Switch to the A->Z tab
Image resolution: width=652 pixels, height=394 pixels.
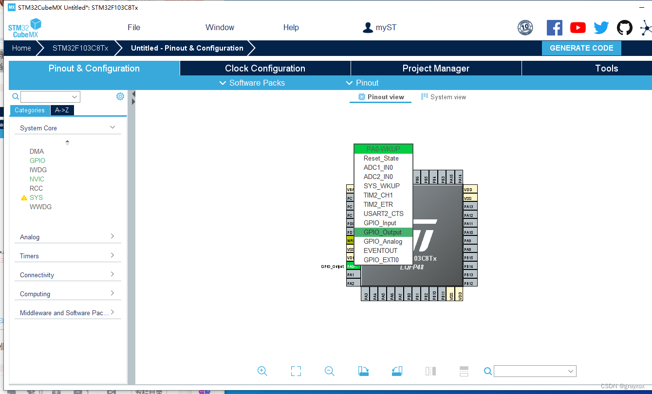[x=62, y=110]
